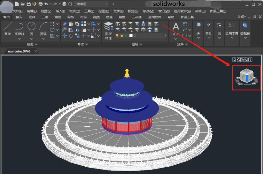
Task: Open the 编辑(E) menu
Action: [32, 11]
